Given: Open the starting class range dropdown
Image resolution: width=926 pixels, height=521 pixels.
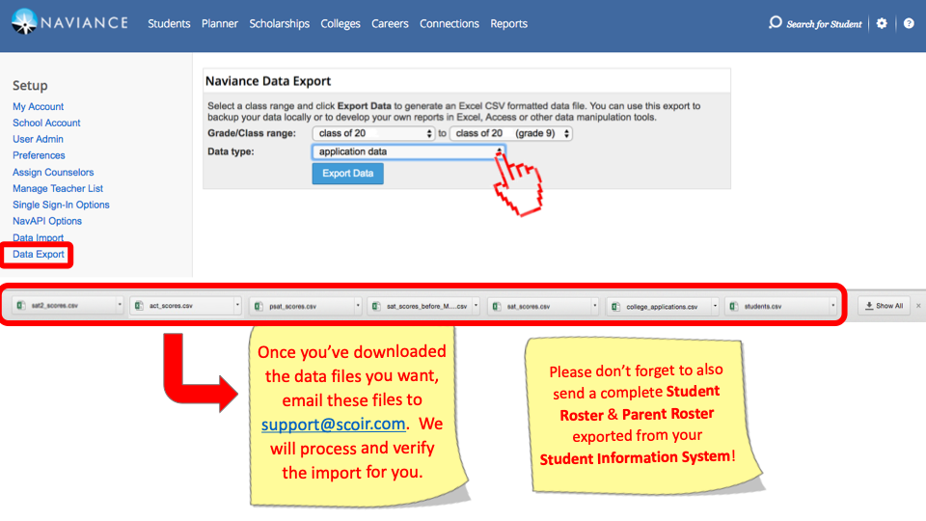Looking at the screenshot, I should coord(373,133).
